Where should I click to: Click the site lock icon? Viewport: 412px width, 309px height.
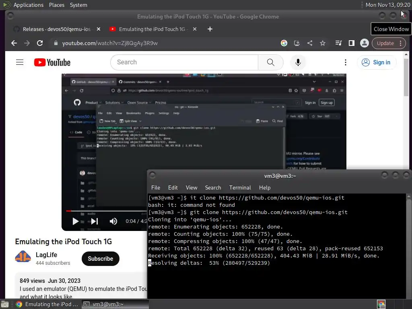[56, 43]
